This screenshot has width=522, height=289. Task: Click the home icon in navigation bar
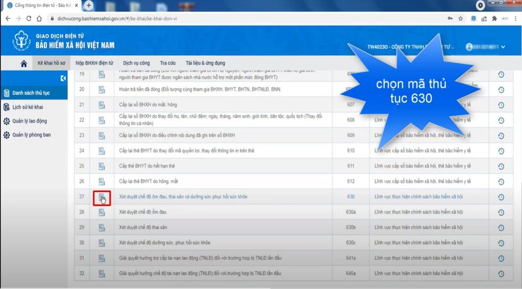24,63
